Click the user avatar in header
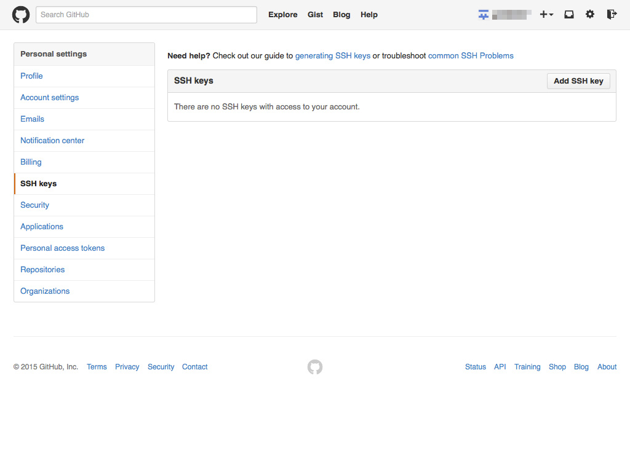630x472 pixels. [484, 15]
